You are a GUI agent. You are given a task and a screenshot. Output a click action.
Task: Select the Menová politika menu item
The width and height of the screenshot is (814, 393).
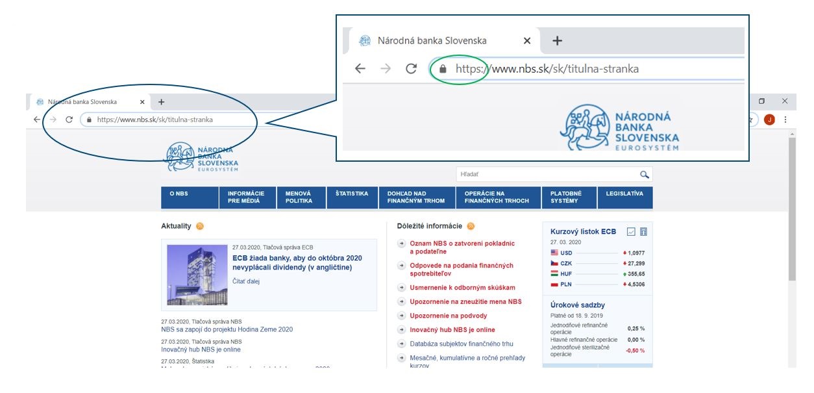pos(299,197)
